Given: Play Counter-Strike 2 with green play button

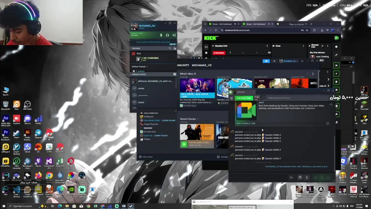Looking at the screenshot, I should (184, 144).
